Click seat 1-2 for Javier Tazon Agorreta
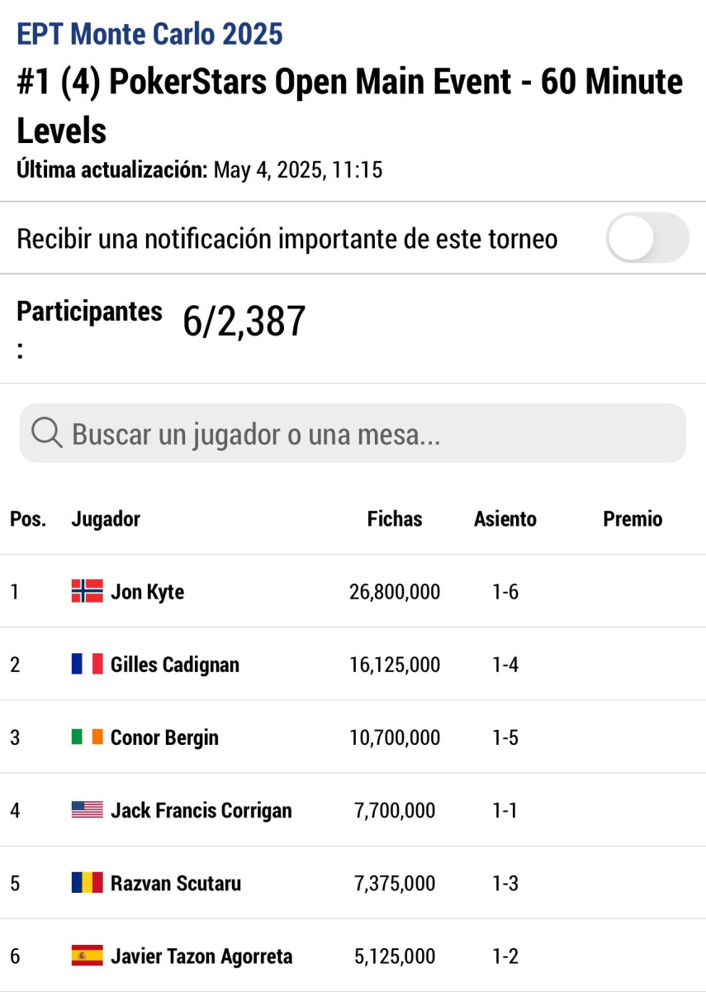This screenshot has width=706, height=992. click(505, 956)
